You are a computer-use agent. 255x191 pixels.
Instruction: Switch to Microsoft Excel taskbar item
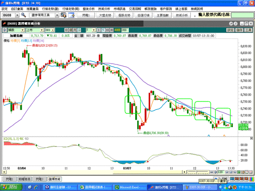click(130, 187)
